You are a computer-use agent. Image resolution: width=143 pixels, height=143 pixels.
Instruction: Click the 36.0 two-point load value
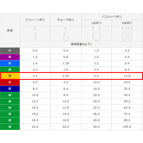96,114
